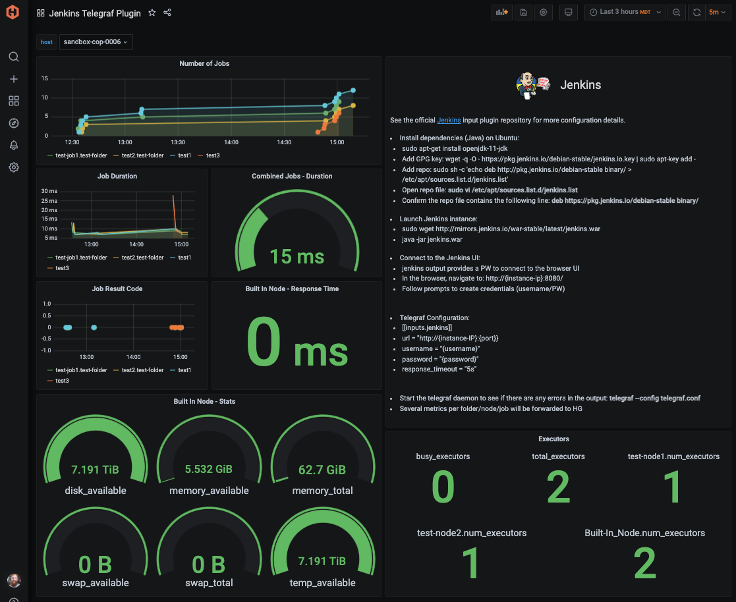This screenshot has height=602, width=736.
Task: Open the Create plus menu in sidebar
Action: tap(14, 79)
